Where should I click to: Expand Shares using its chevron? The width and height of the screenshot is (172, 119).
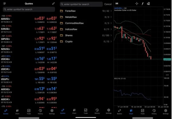(111, 35)
